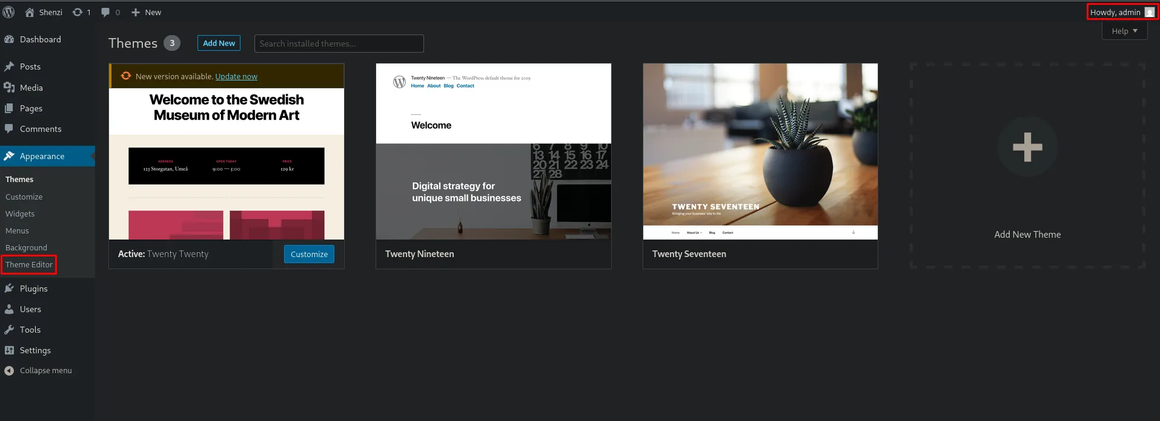This screenshot has width=1160, height=421.
Task: Click the update refresh icon on Twenty Twenty
Action: [x=126, y=76]
